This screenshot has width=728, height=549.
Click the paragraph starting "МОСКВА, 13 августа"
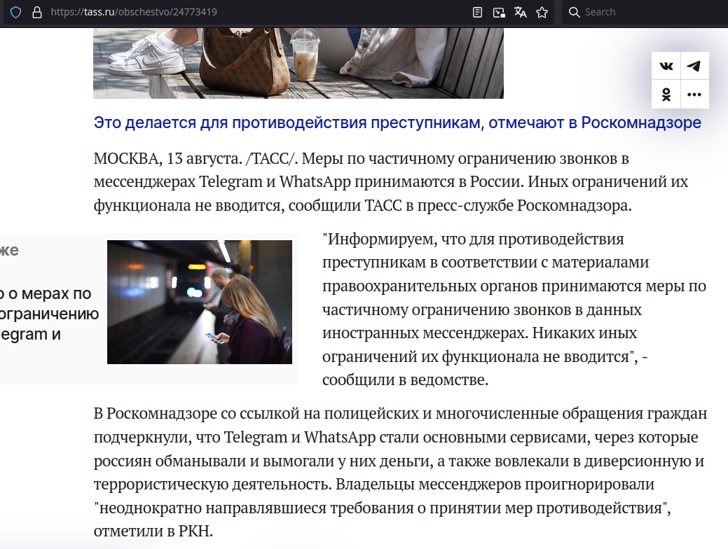(391, 182)
